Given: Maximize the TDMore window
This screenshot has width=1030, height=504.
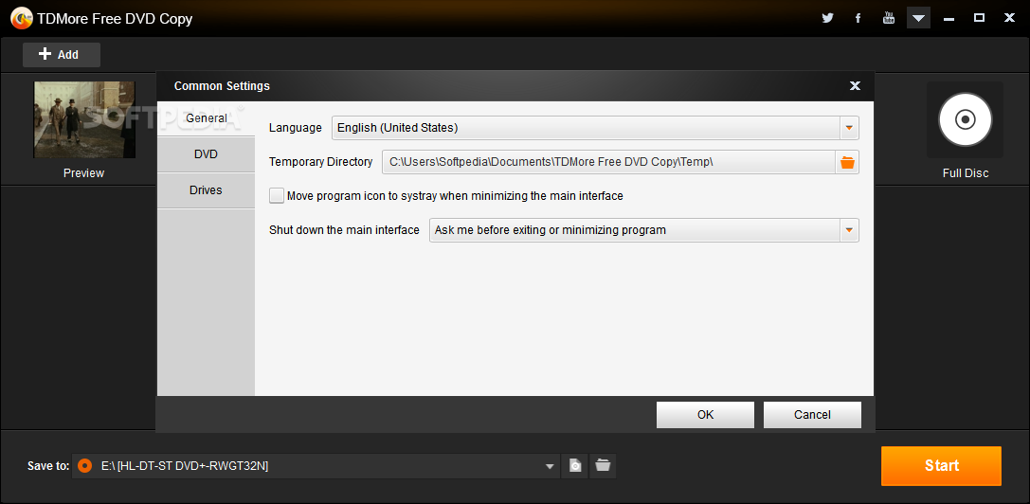Looking at the screenshot, I should coord(979,18).
